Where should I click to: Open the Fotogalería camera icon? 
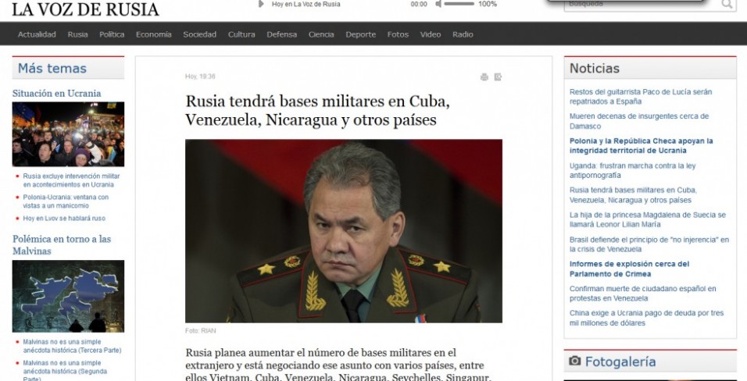[575, 361]
